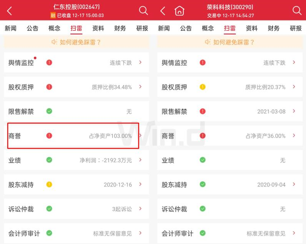Tap 3起诉讼 value on 仁东控股
The height and width of the screenshot is (244, 306).
tap(122, 209)
